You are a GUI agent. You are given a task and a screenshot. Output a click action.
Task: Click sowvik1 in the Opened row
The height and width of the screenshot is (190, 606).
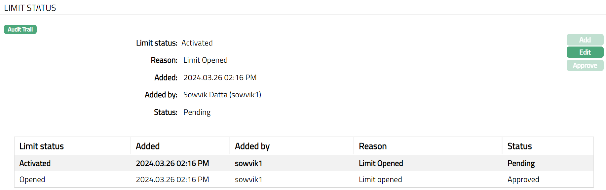248,179
